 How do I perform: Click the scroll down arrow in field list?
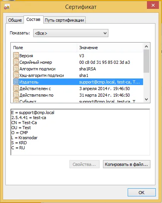tap(146, 99)
